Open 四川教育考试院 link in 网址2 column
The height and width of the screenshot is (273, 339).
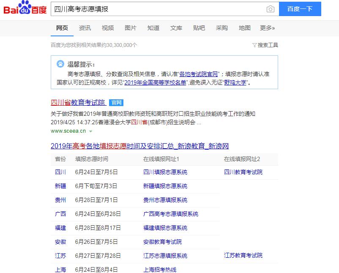click(243, 172)
